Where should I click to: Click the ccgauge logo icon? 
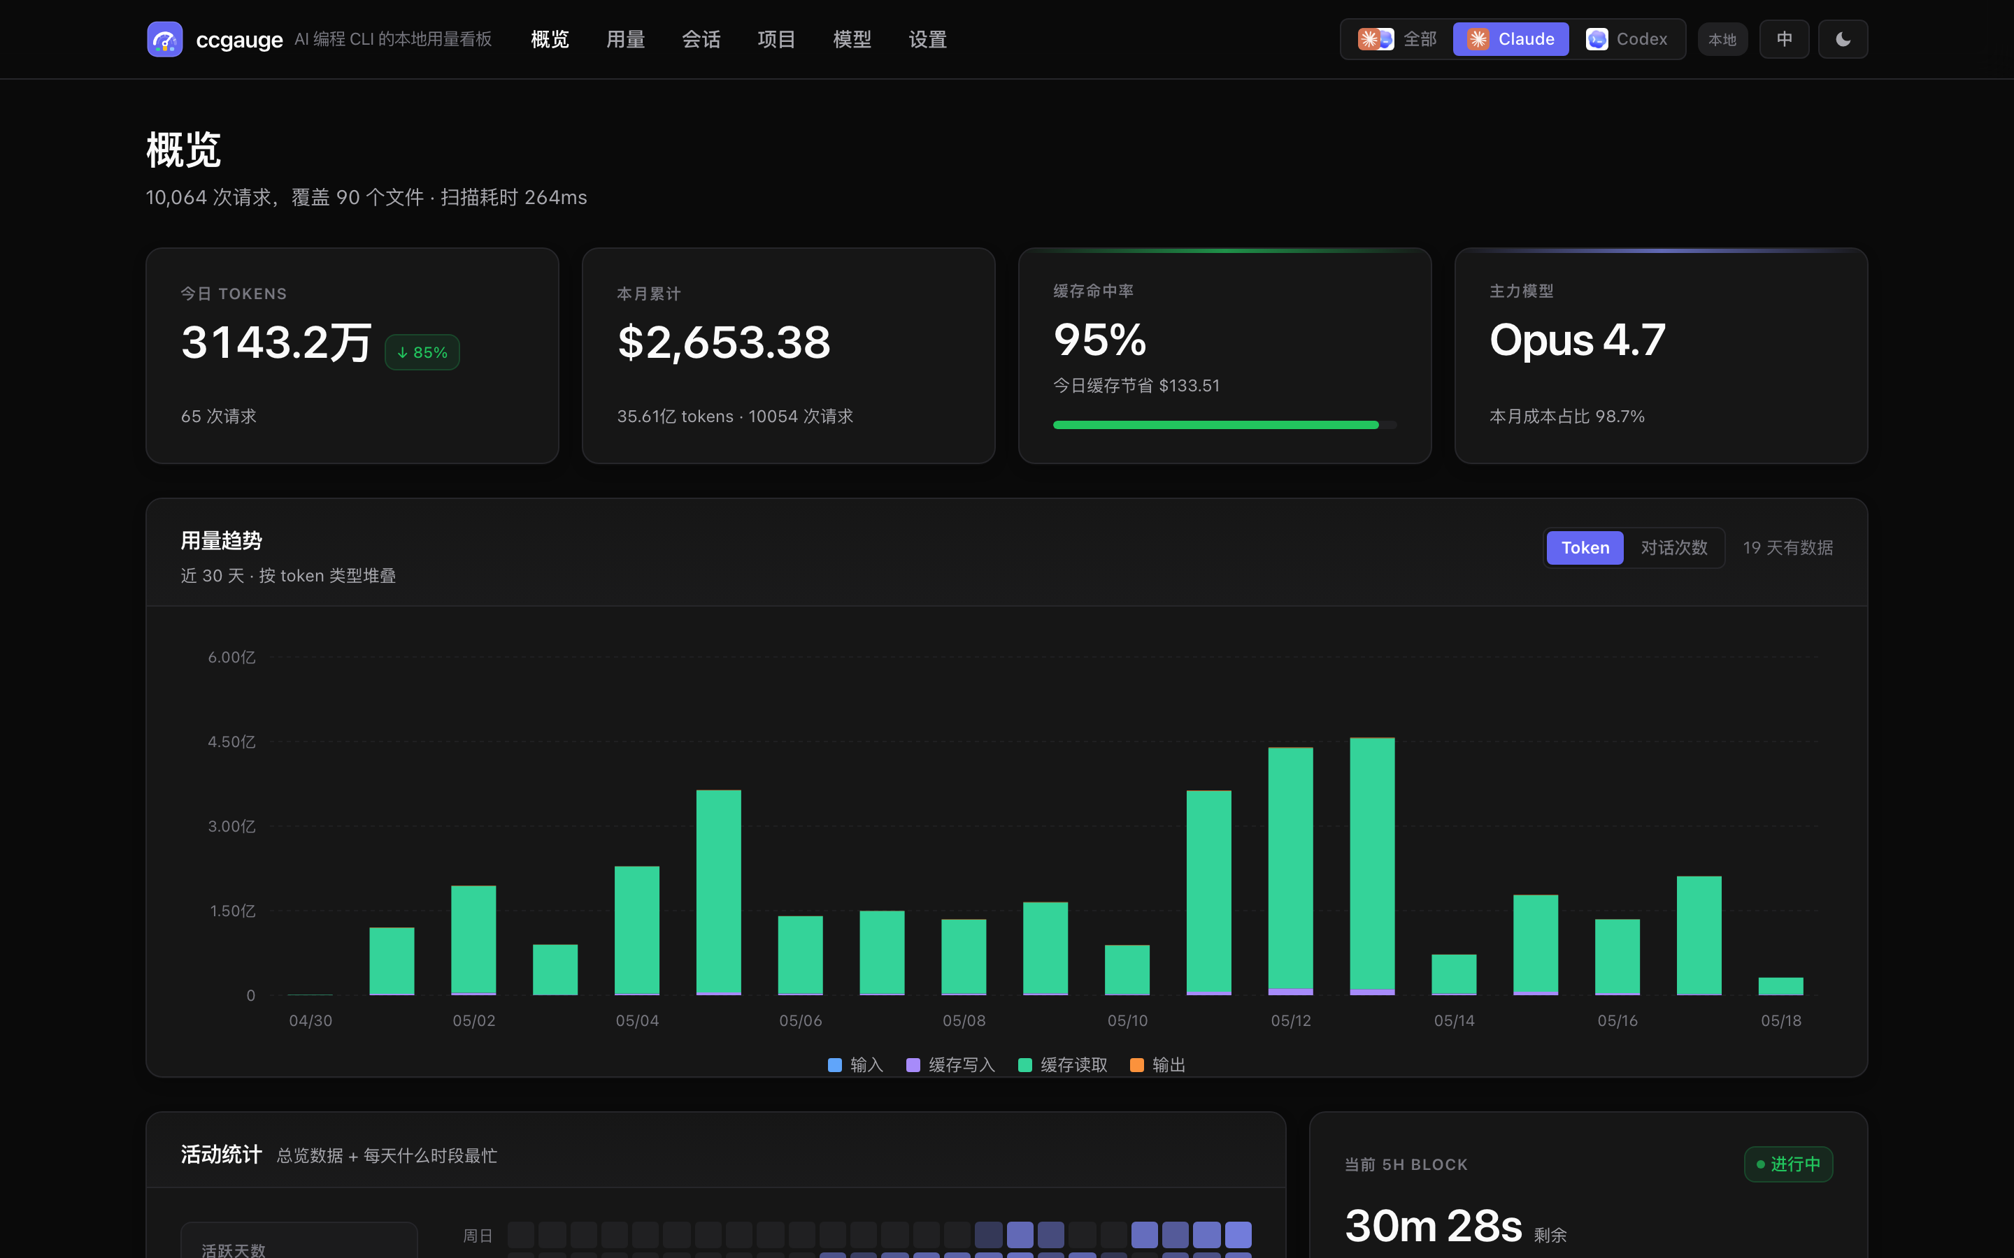coord(165,39)
